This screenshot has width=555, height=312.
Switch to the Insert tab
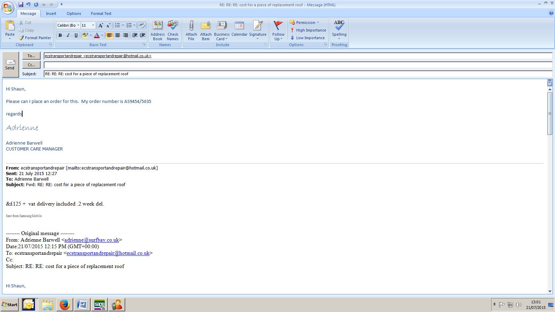pyautogui.click(x=51, y=14)
